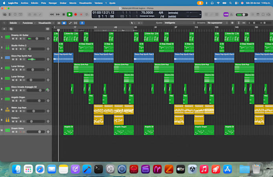Open the Toolbar button next to Quick Help

tap(20, 14)
